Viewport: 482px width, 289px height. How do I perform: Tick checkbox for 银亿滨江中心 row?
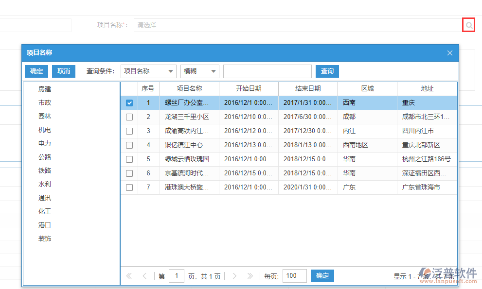click(x=129, y=145)
